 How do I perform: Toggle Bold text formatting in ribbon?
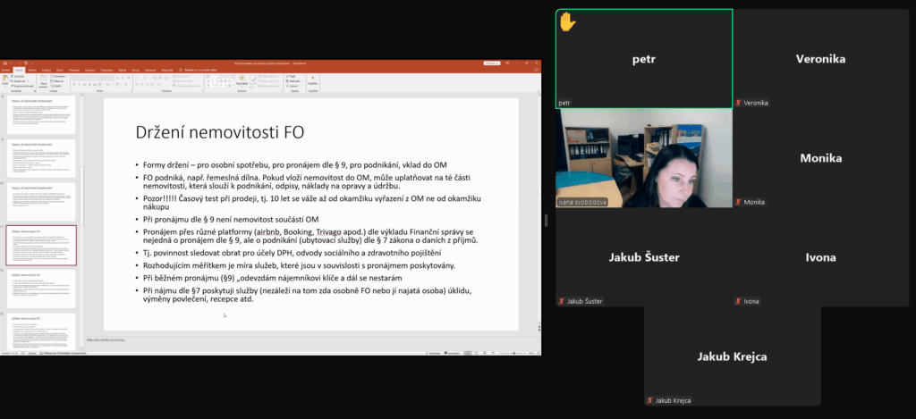coord(74,85)
